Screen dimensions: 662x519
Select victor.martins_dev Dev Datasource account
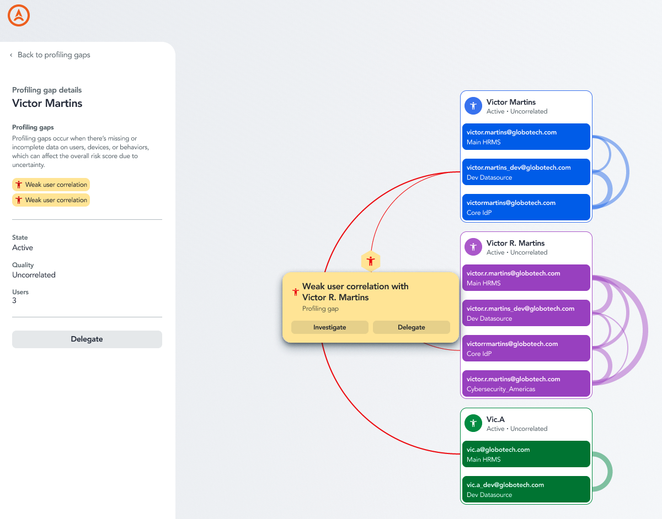coord(526,172)
